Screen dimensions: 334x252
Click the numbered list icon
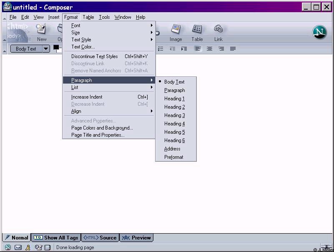(x=161, y=49)
